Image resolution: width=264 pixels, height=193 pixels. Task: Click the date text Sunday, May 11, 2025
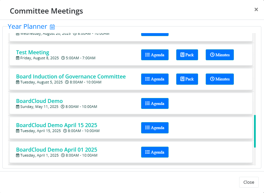(x=39, y=107)
